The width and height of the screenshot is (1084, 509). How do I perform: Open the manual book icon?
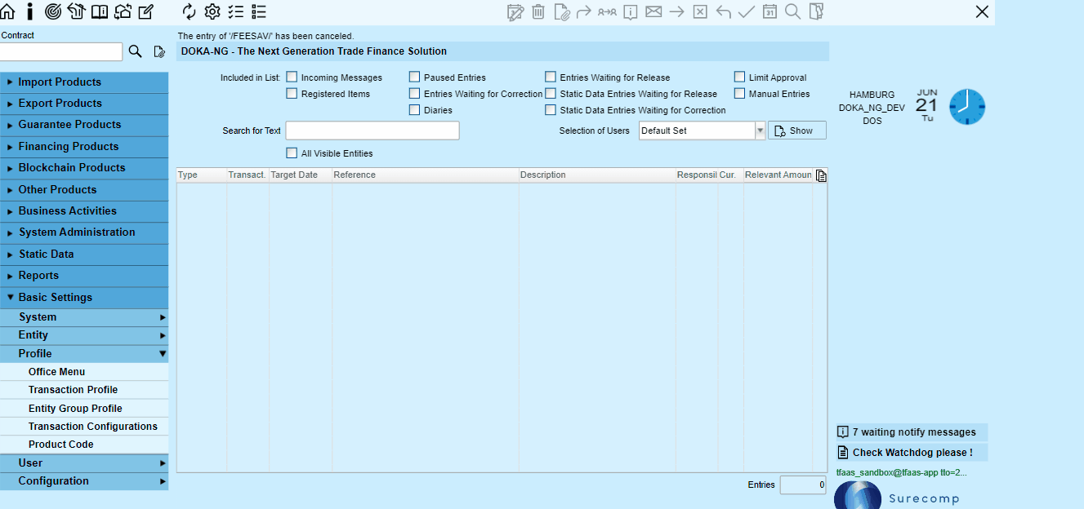[x=100, y=11]
